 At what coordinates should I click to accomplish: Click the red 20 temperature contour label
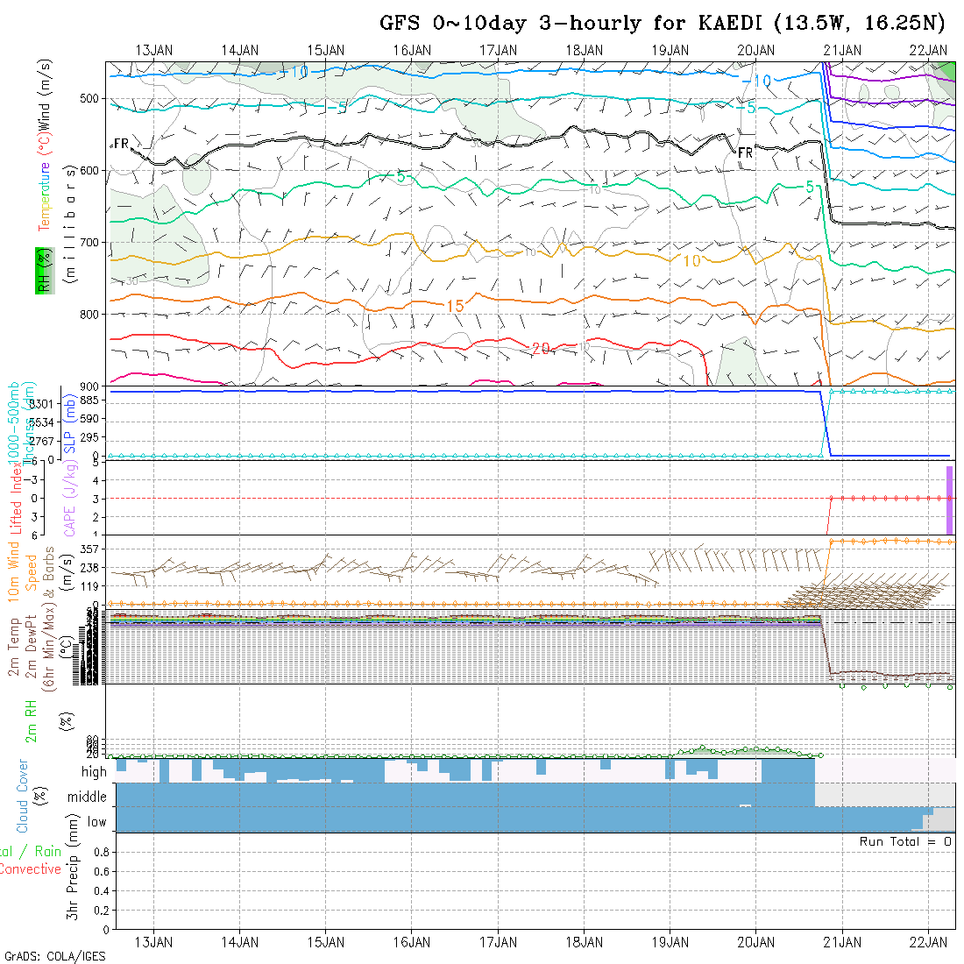tap(541, 349)
